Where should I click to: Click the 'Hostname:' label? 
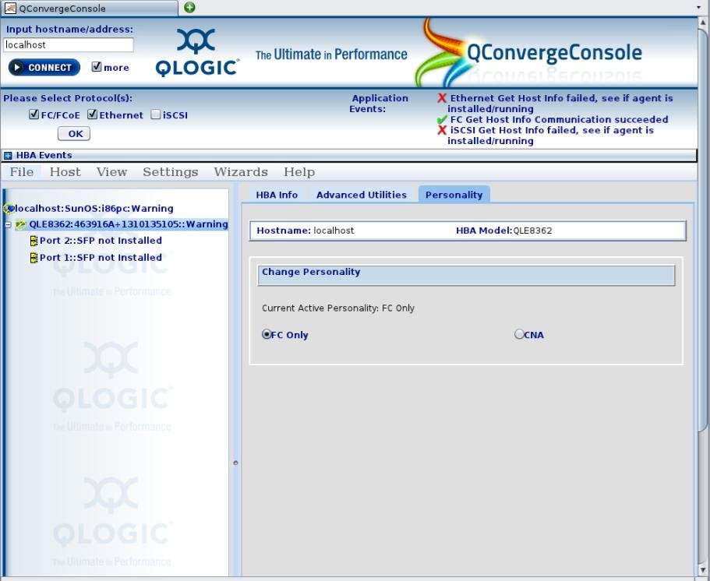coord(284,231)
